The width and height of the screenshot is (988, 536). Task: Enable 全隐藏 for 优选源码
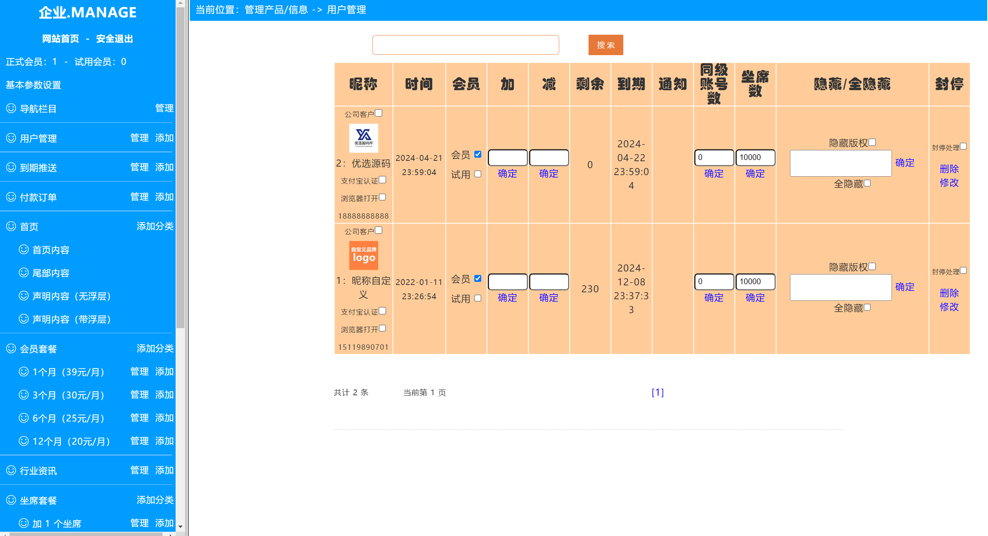pos(867,183)
